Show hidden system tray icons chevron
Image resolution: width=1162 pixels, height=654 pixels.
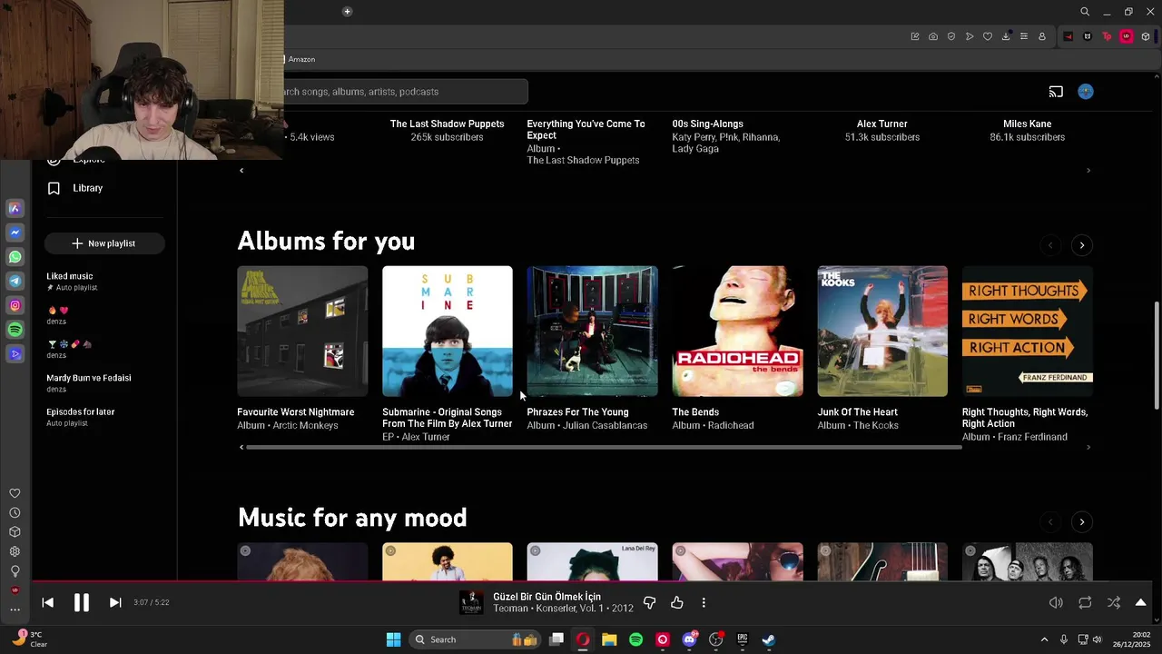pos(1044,639)
